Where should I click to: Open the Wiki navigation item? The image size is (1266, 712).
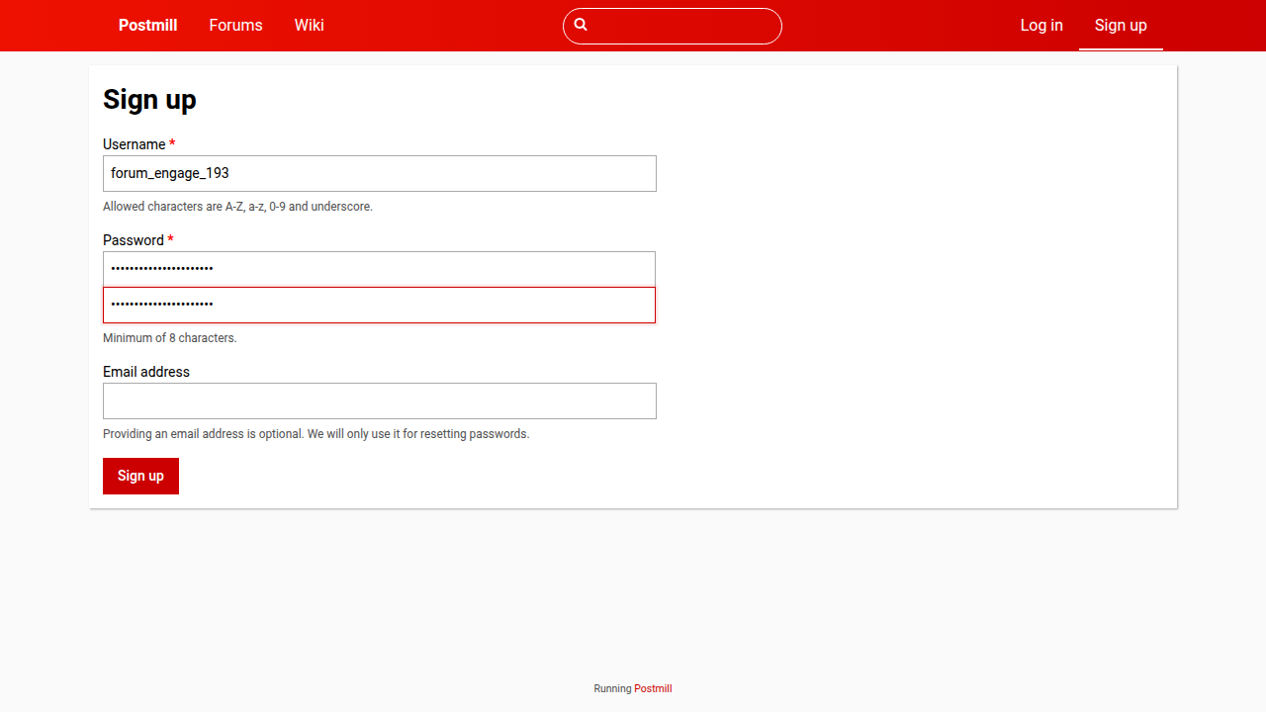[x=309, y=26]
